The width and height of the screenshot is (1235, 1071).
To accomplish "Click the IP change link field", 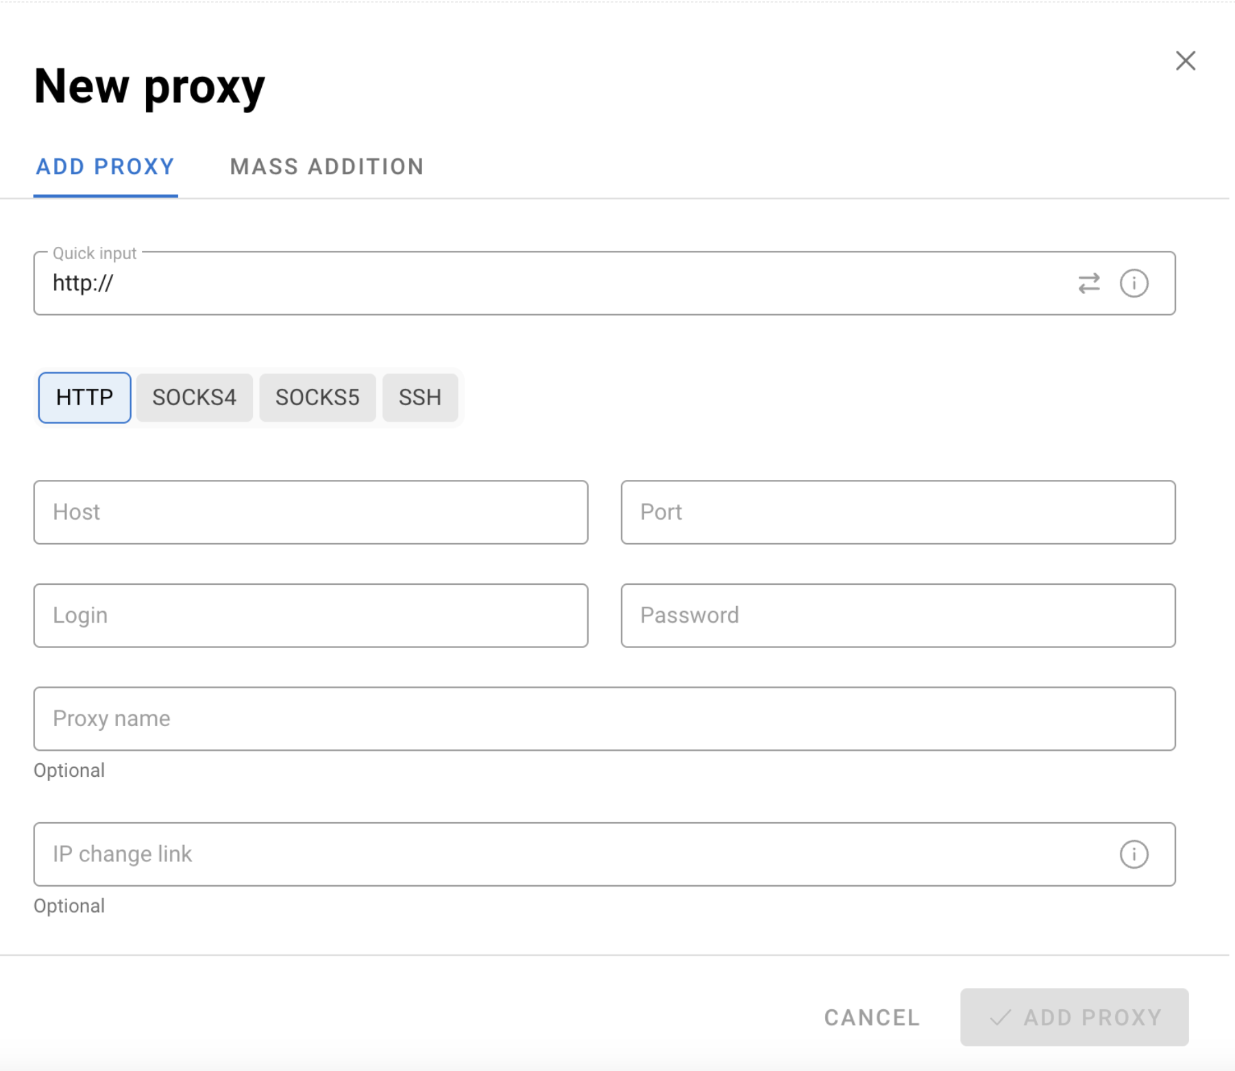I will coord(569,854).
